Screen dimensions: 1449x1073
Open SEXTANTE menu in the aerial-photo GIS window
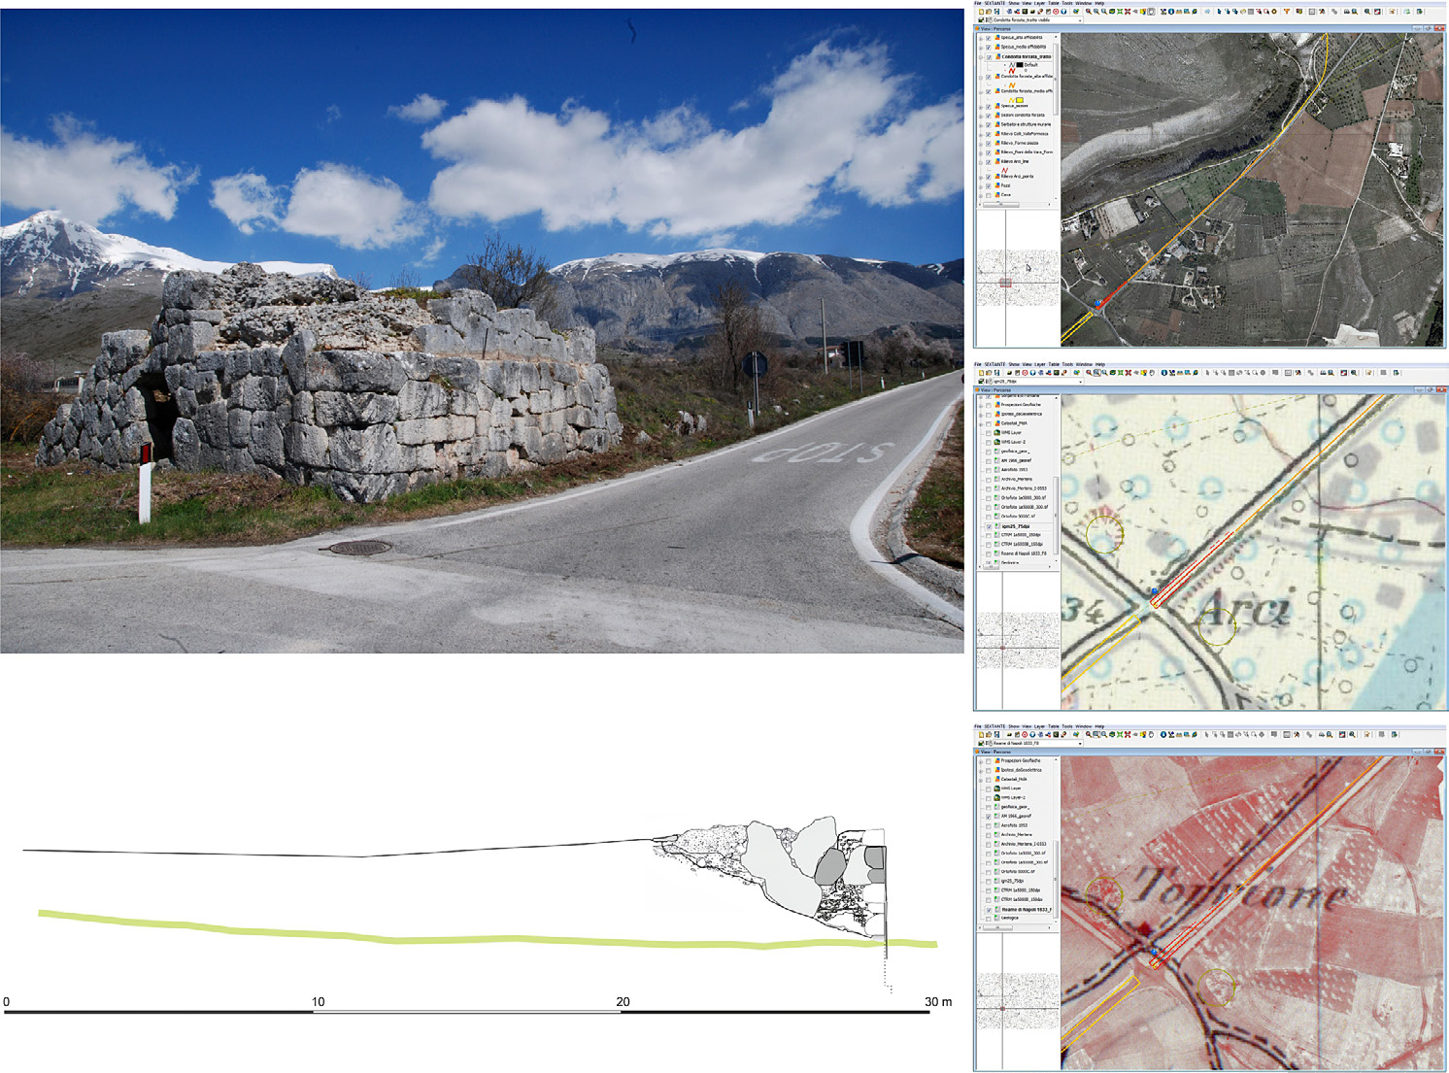coord(994,3)
